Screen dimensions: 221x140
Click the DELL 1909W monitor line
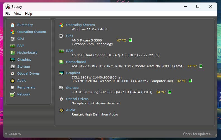(x=97, y=77)
